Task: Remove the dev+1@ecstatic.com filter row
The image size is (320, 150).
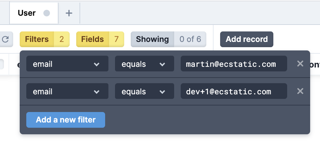Action: 300,91
